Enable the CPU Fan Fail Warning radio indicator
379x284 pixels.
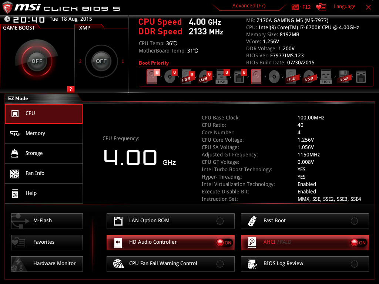(220, 264)
